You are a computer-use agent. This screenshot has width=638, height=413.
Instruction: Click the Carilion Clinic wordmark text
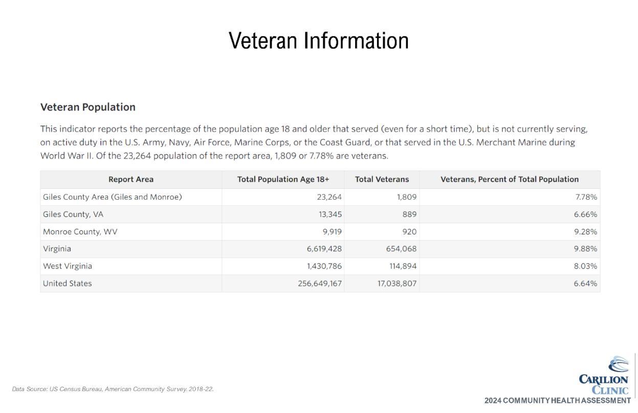pyautogui.click(x=604, y=385)
